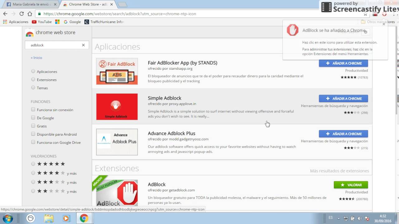Click star rating of Fair AdBlocker (10783)

(x=349, y=77)
